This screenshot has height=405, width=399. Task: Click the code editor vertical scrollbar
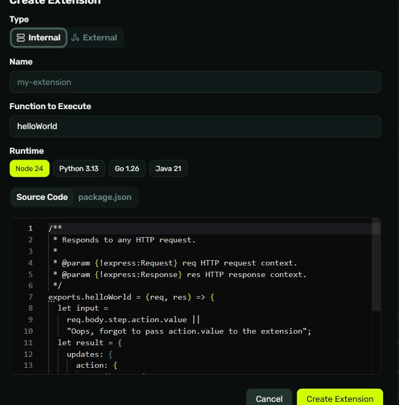pyautogui.click(x=376, y=266)
